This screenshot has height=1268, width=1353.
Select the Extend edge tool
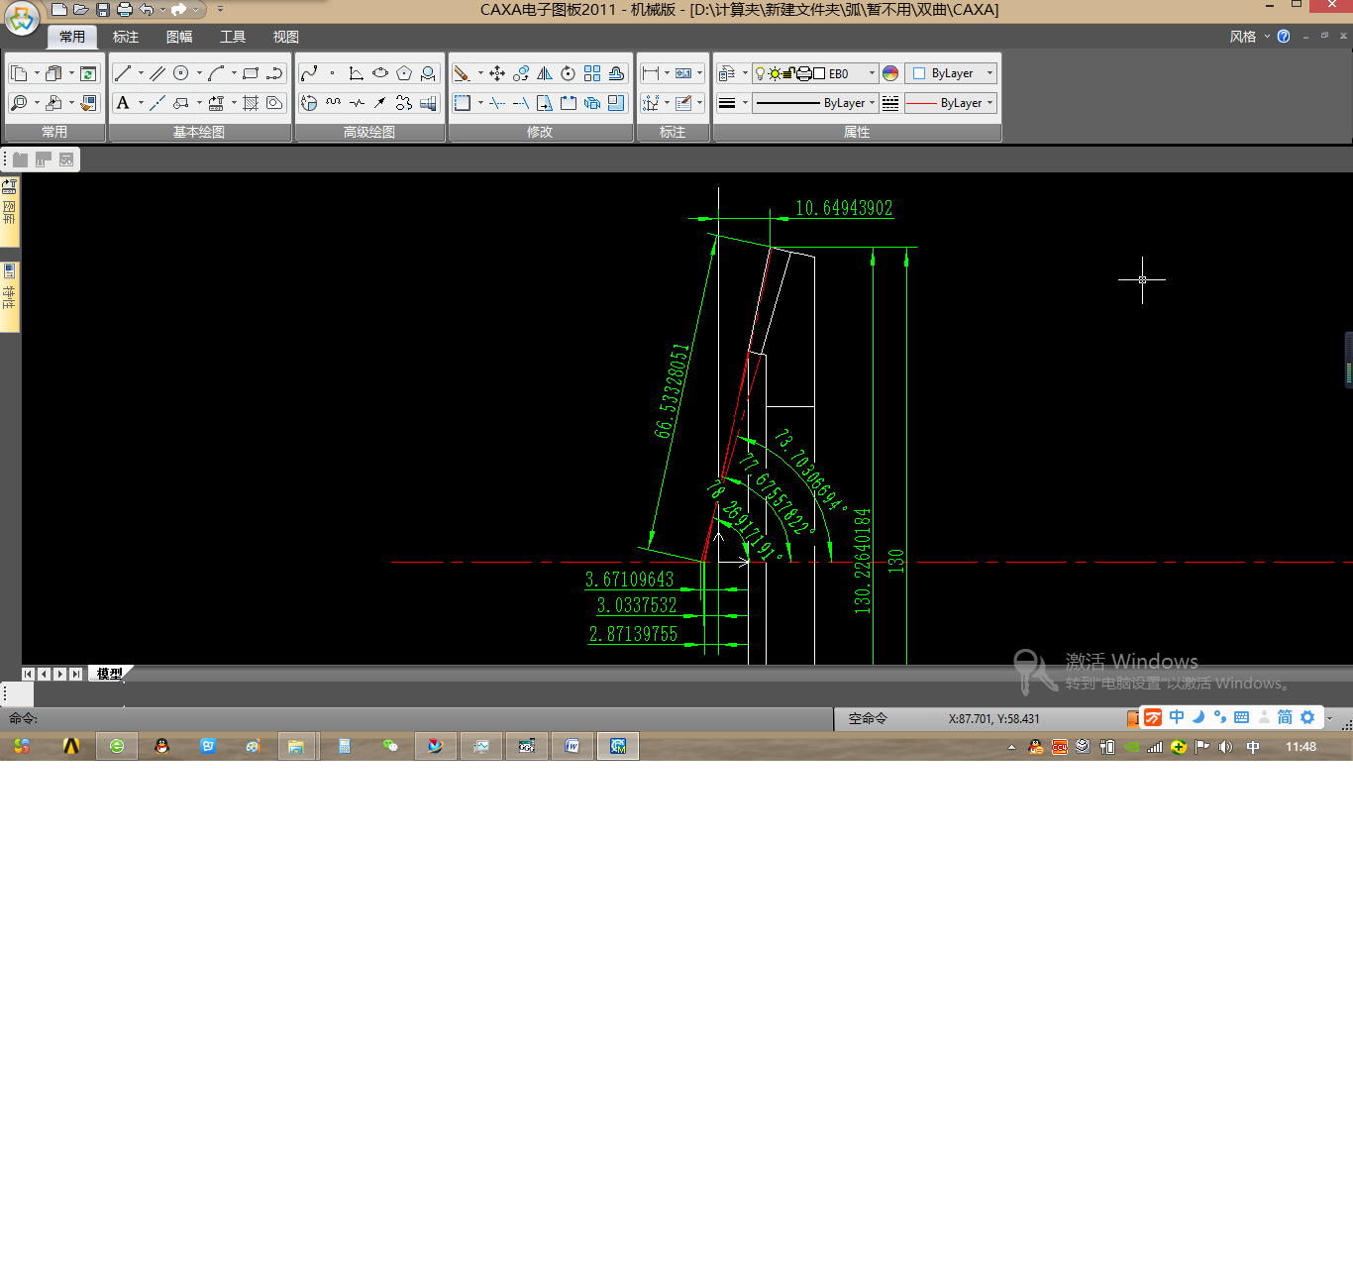[521, 103]
